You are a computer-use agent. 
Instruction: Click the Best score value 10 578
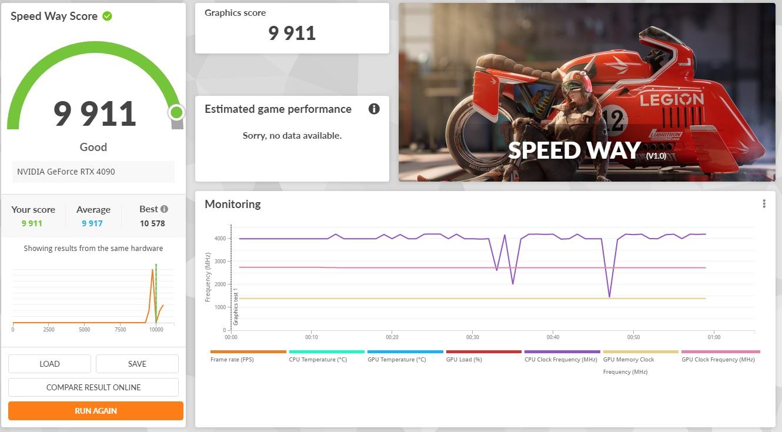coord(152,223)
